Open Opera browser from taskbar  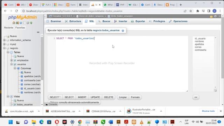[x=57, y=122]
